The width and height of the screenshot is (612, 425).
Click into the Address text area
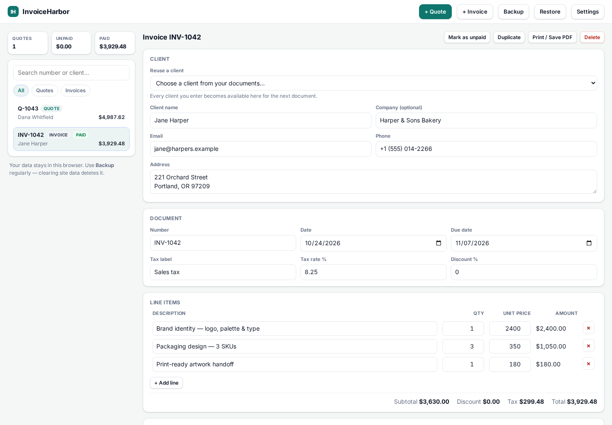click(x=373, y=182)
